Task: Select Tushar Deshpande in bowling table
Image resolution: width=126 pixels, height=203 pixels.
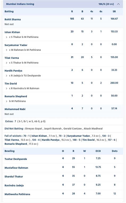Action: [x=16, y=159]
